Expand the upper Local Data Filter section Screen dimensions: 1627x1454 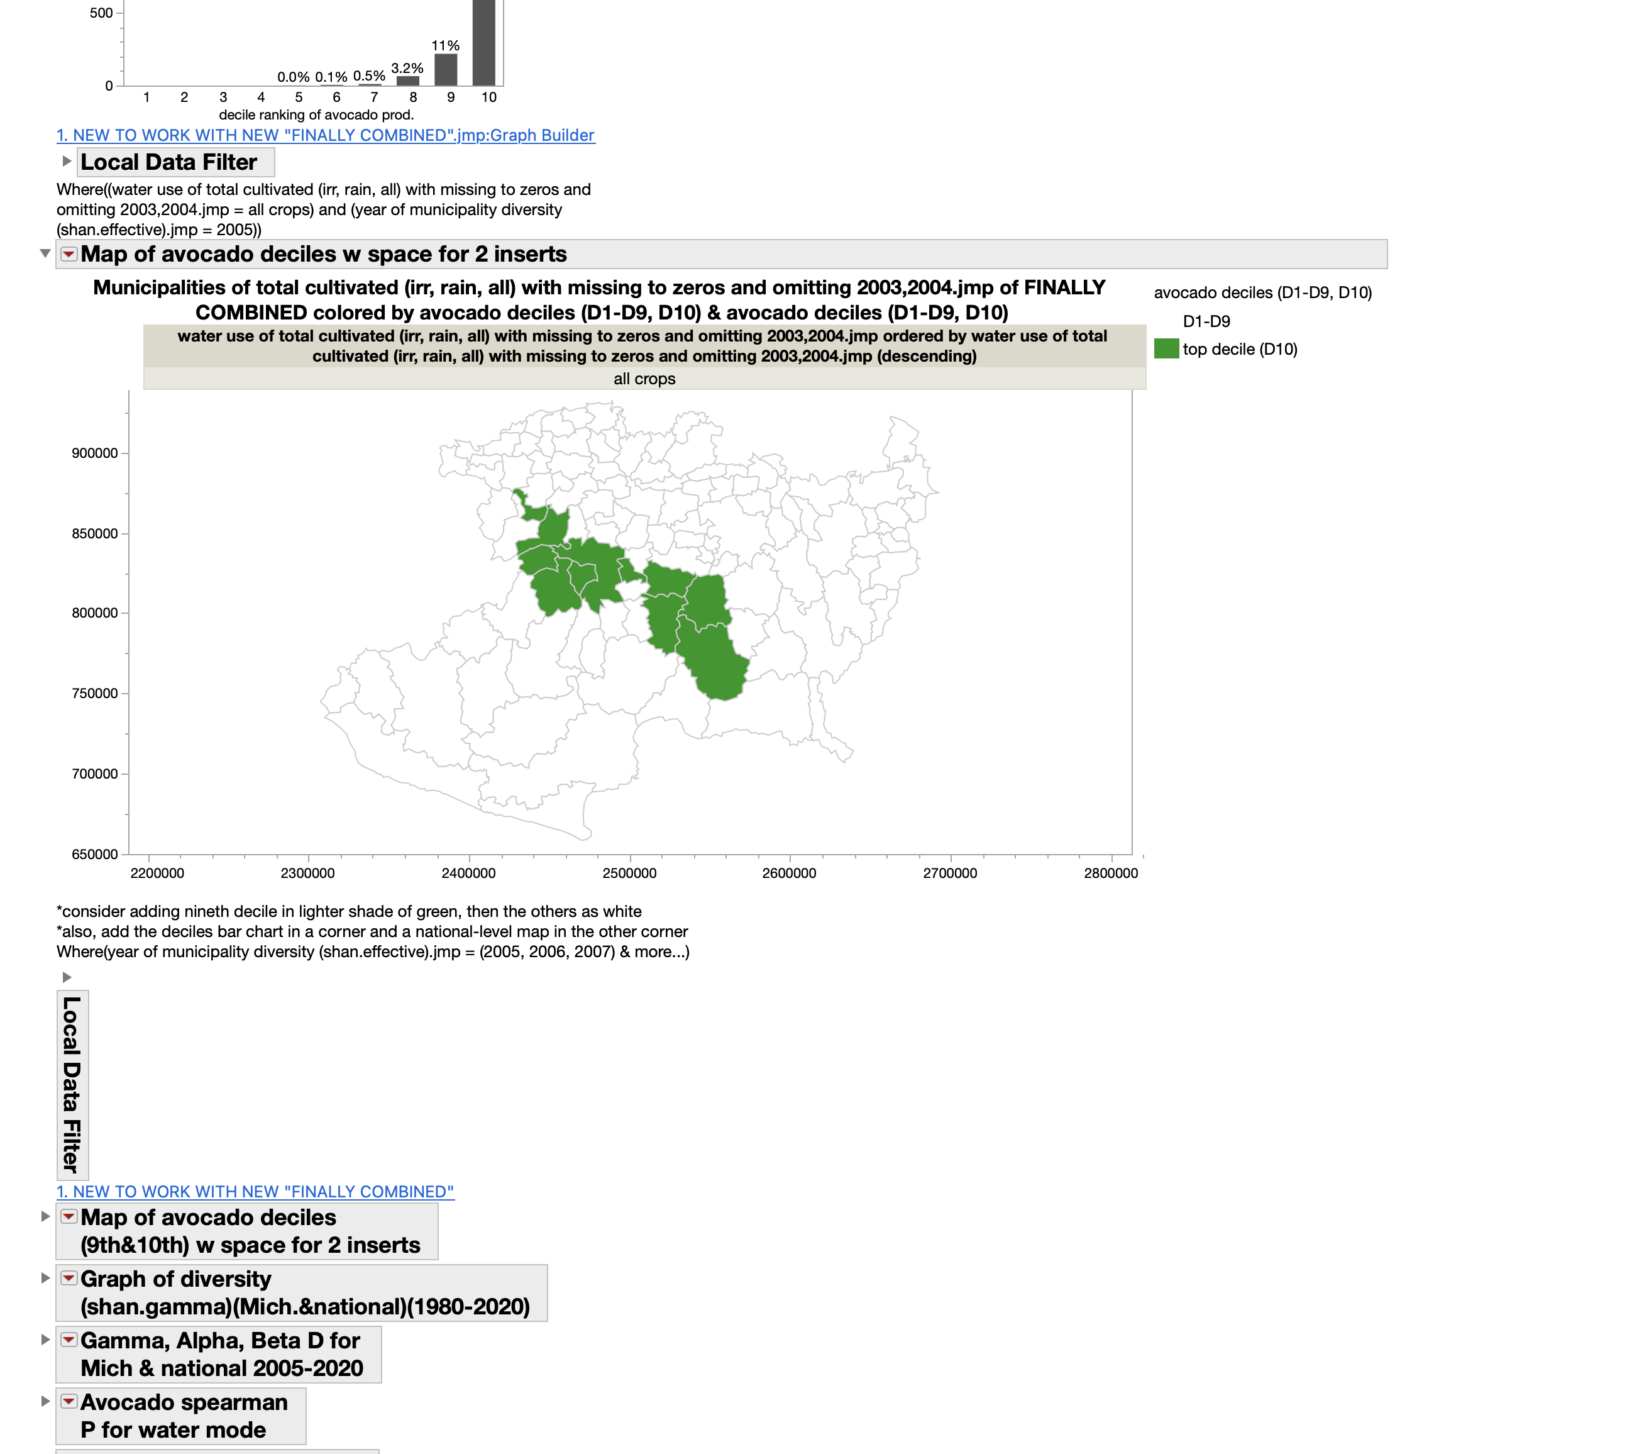tap(67, 160)
